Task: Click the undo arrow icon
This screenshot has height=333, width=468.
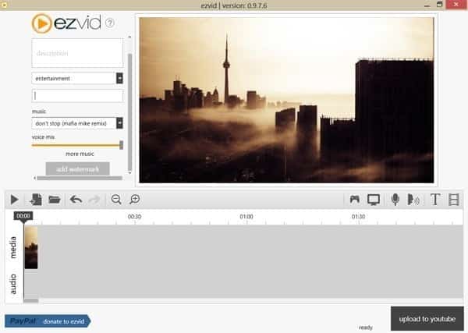Action: click(76, 200)
